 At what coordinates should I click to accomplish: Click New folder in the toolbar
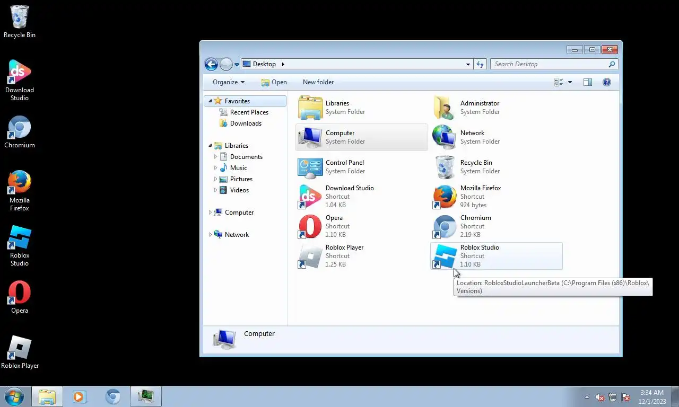pos(318,82)
